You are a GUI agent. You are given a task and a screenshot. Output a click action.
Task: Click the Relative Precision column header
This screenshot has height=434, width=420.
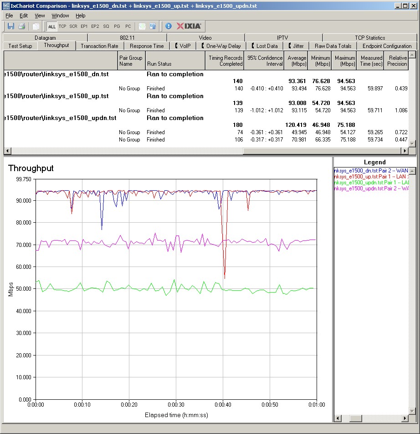(396, 61)
